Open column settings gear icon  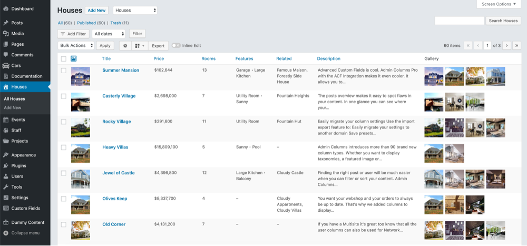pos(125,46)
